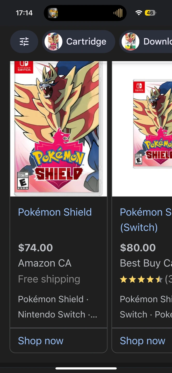Tap the Dynamic Island profile thumbnail

click(53, 13)
